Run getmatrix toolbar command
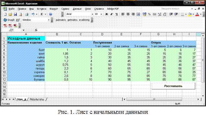The width and height of the screenshot is (206, 116). coord(72,20)
